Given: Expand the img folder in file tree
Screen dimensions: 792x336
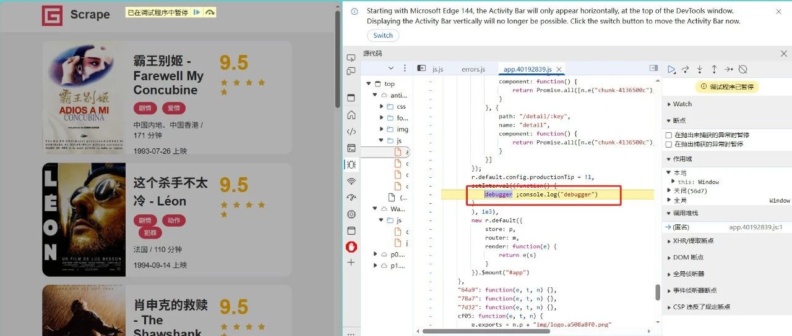Looking at the screenshot, I should click(382, 130).
